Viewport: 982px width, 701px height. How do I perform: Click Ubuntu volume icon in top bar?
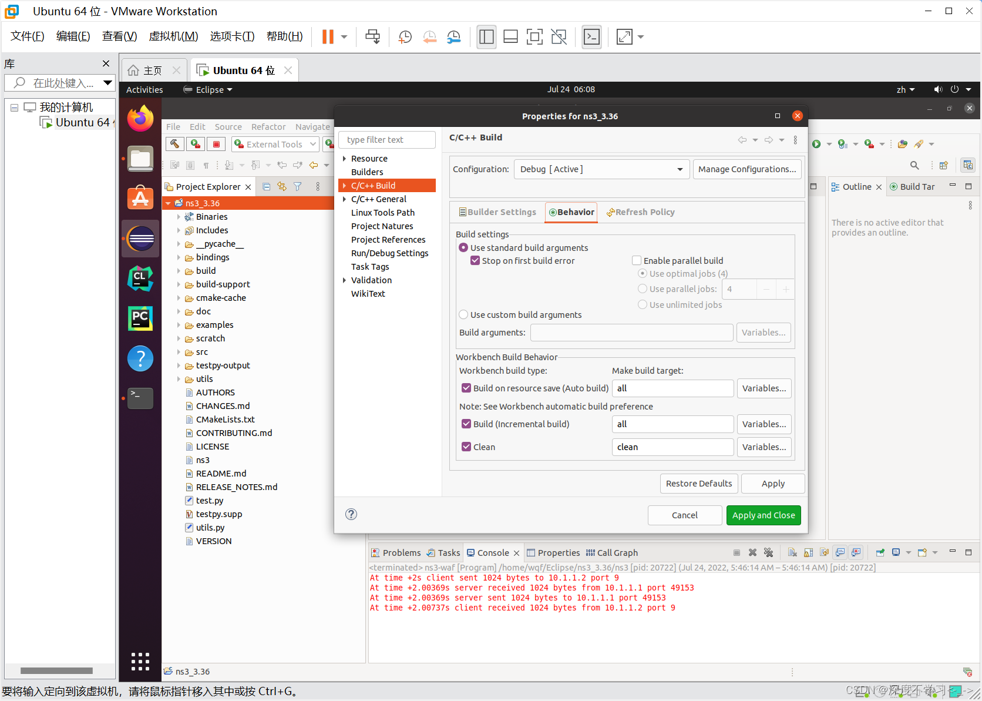(938, 89)
